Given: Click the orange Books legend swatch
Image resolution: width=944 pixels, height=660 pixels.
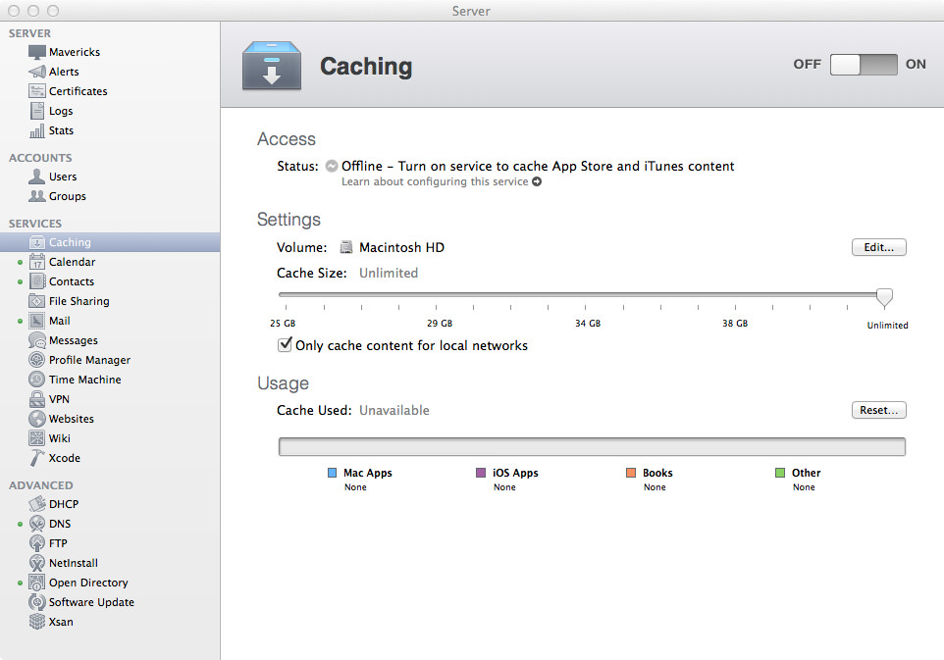Looking at the screenshot, I should pyautogui.click(x=631, y=473).
